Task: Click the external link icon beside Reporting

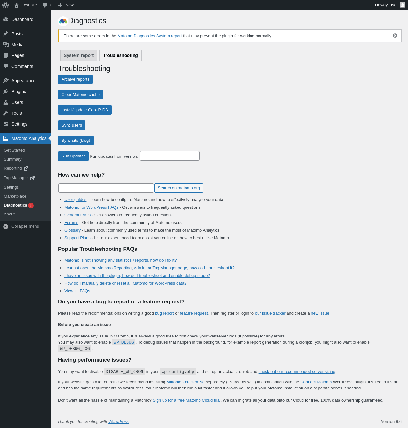Action: click(x=26, y=169)
